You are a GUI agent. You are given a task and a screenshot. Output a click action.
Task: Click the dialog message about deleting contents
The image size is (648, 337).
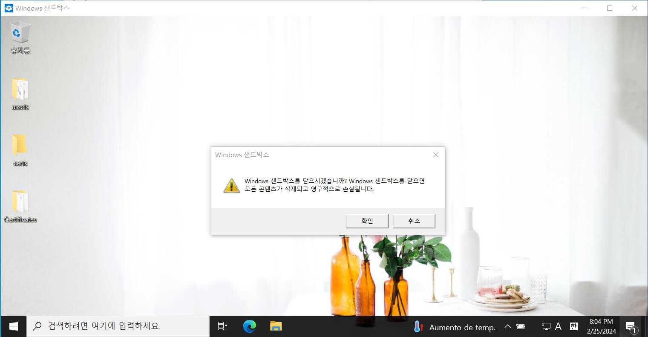334,185
